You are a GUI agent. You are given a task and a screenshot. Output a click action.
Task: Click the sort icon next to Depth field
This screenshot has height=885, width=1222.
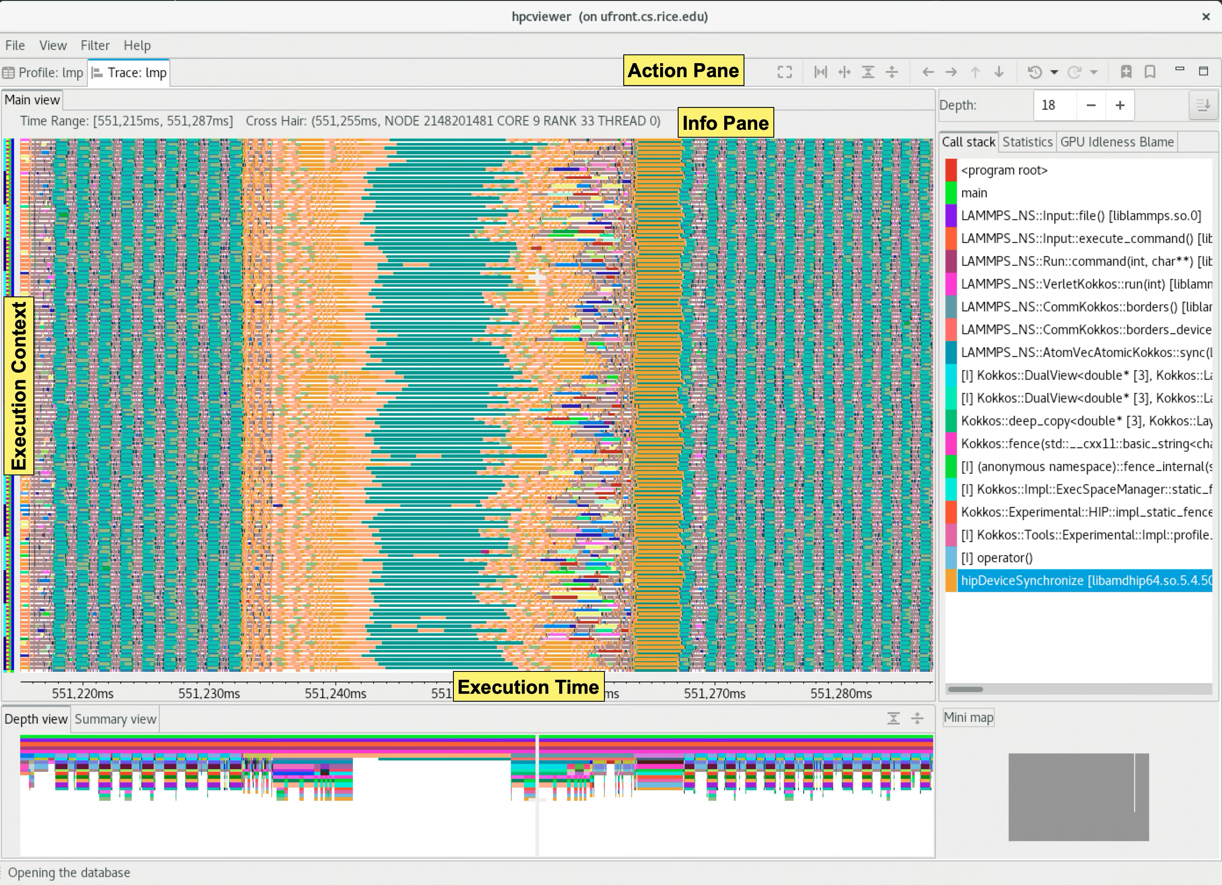point(1204,106)
